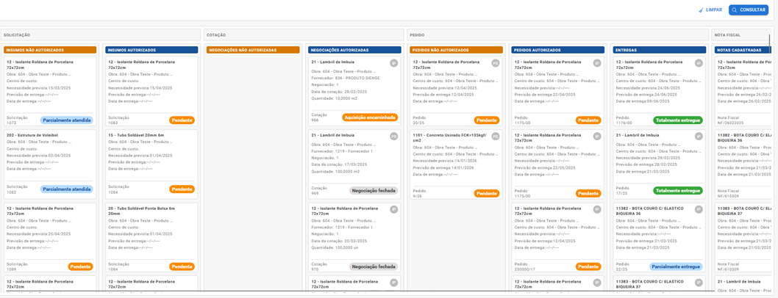Click the IP badge on Pedido 17/25 card
Screen dimensions: 778x298
coord(698,136)
